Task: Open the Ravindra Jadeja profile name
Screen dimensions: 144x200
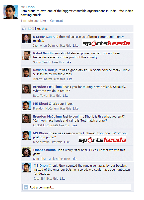Action: (x=45, y=70)
